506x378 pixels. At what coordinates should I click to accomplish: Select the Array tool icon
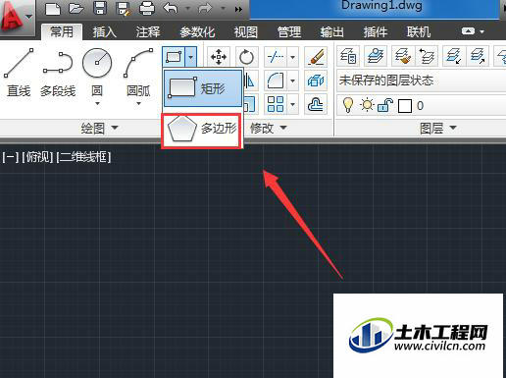(276, 104)
